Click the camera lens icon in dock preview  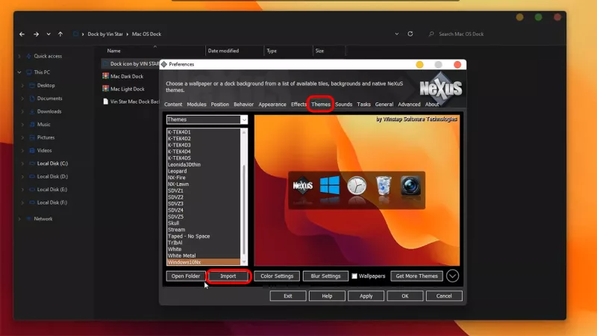click(410, 185)
